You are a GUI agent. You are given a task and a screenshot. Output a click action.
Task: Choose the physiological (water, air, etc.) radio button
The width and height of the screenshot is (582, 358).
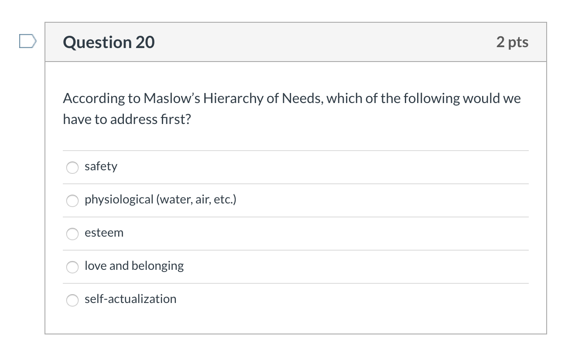point(72,200)
